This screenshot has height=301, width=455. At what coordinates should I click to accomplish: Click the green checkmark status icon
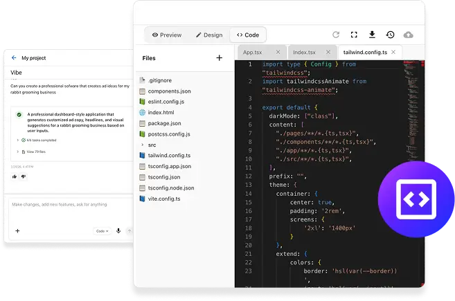[x=19, y=115]
